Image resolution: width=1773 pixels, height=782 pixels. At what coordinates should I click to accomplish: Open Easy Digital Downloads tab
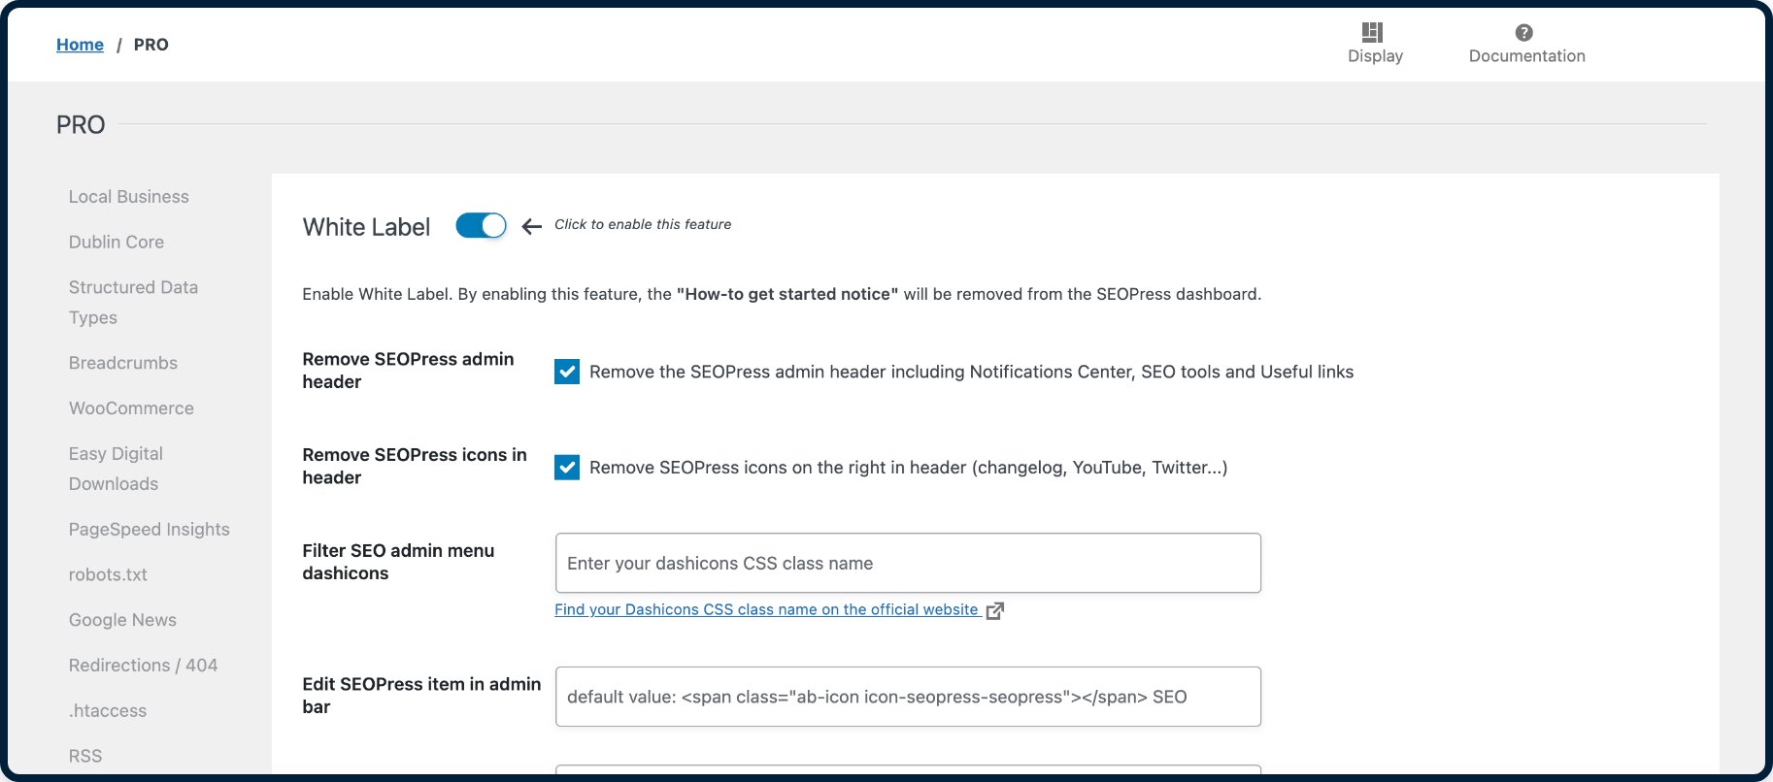coord(116,469)
